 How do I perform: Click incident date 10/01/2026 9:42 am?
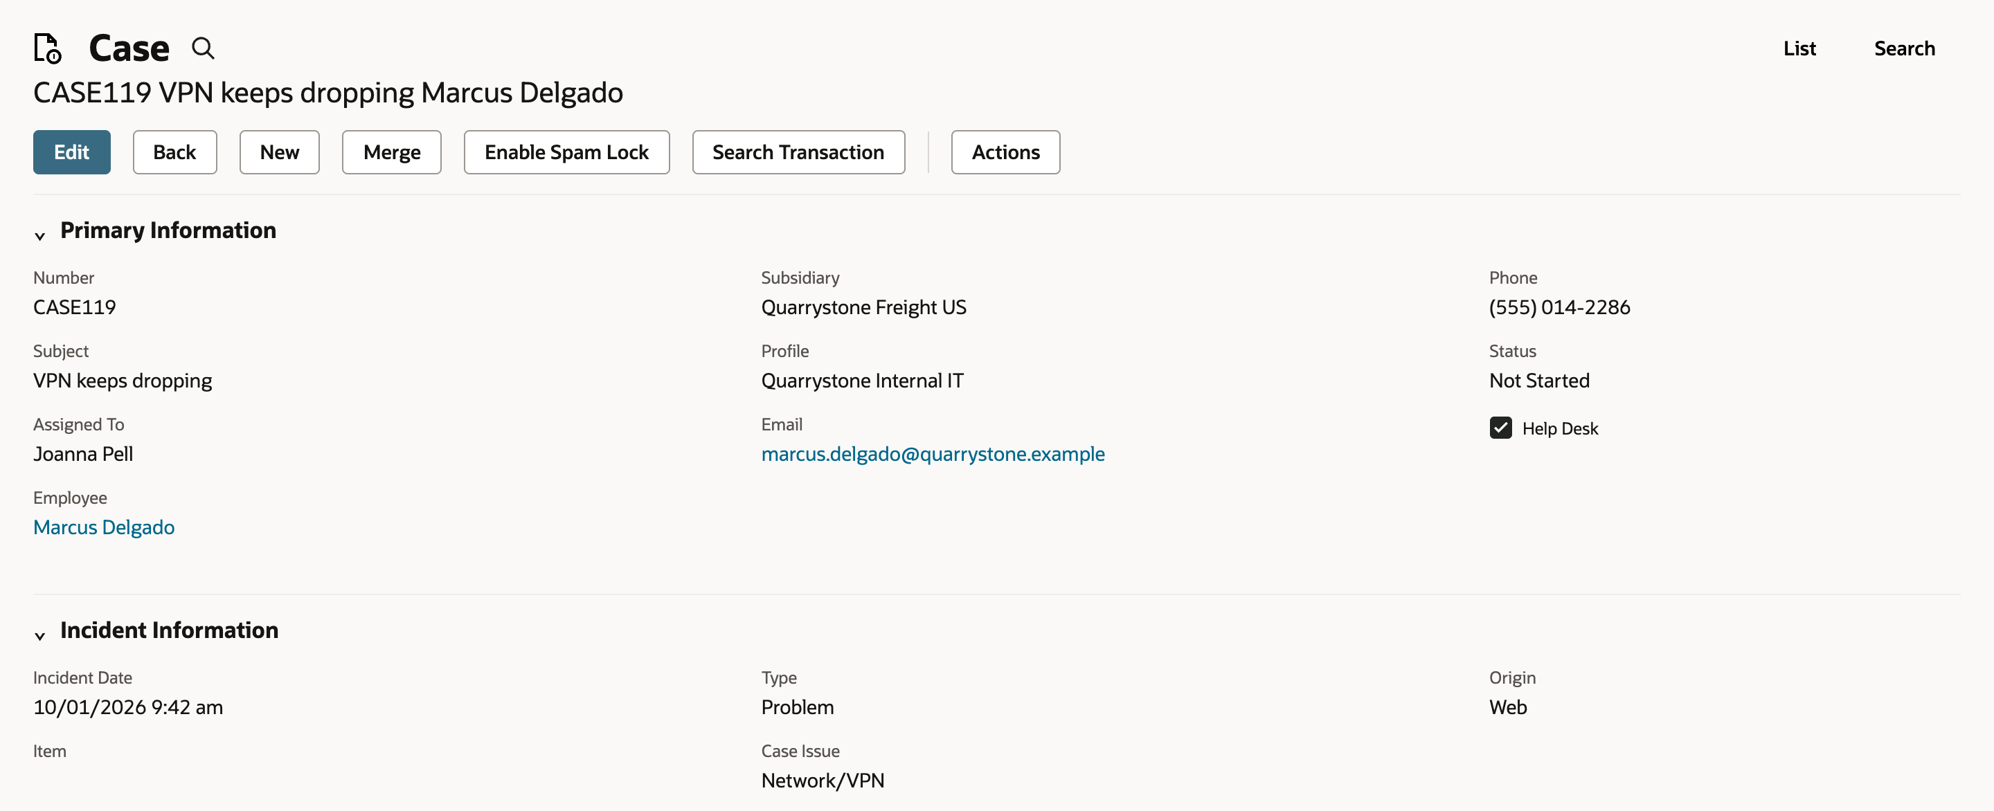point(127,707)
